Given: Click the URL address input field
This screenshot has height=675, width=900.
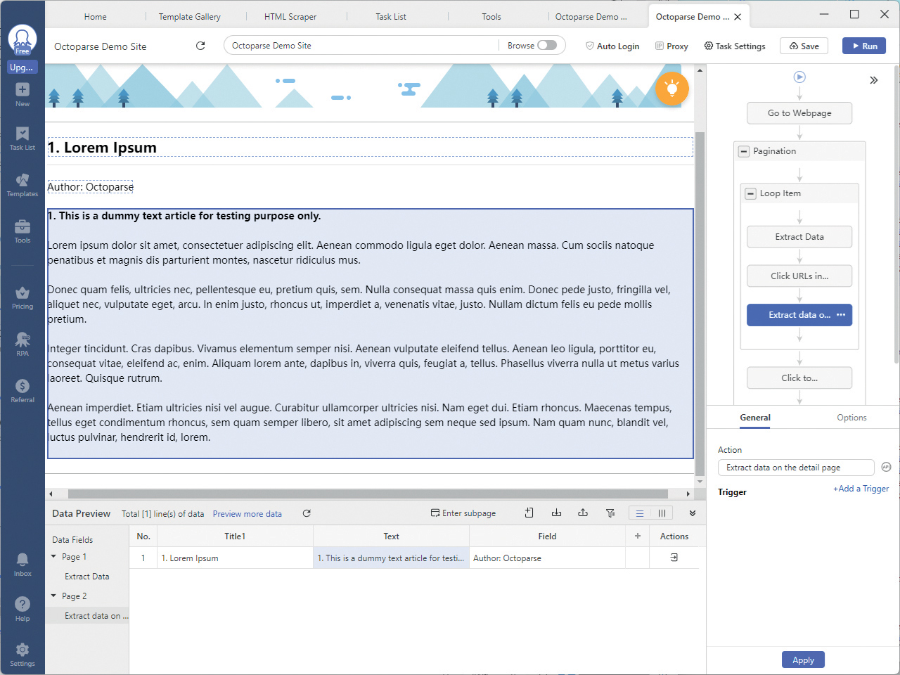Looking at the screenshot, I should pyautogui.click(x=361, y=45).
